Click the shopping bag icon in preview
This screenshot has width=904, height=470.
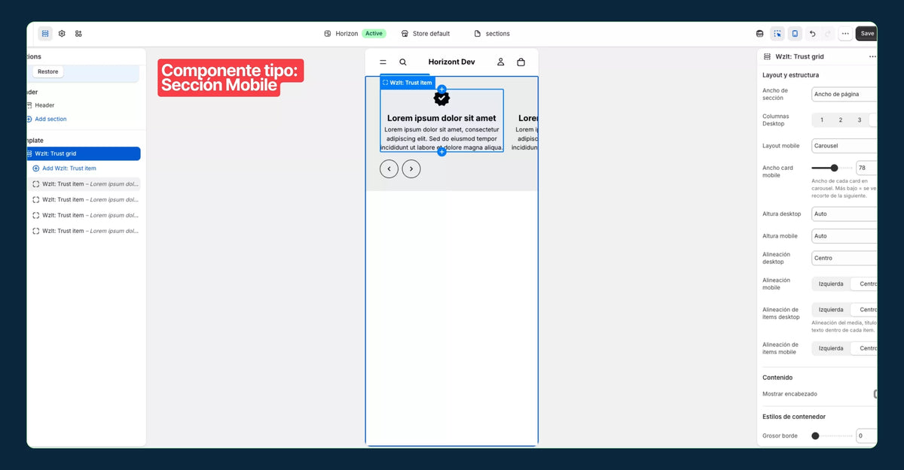click(521, 62)
